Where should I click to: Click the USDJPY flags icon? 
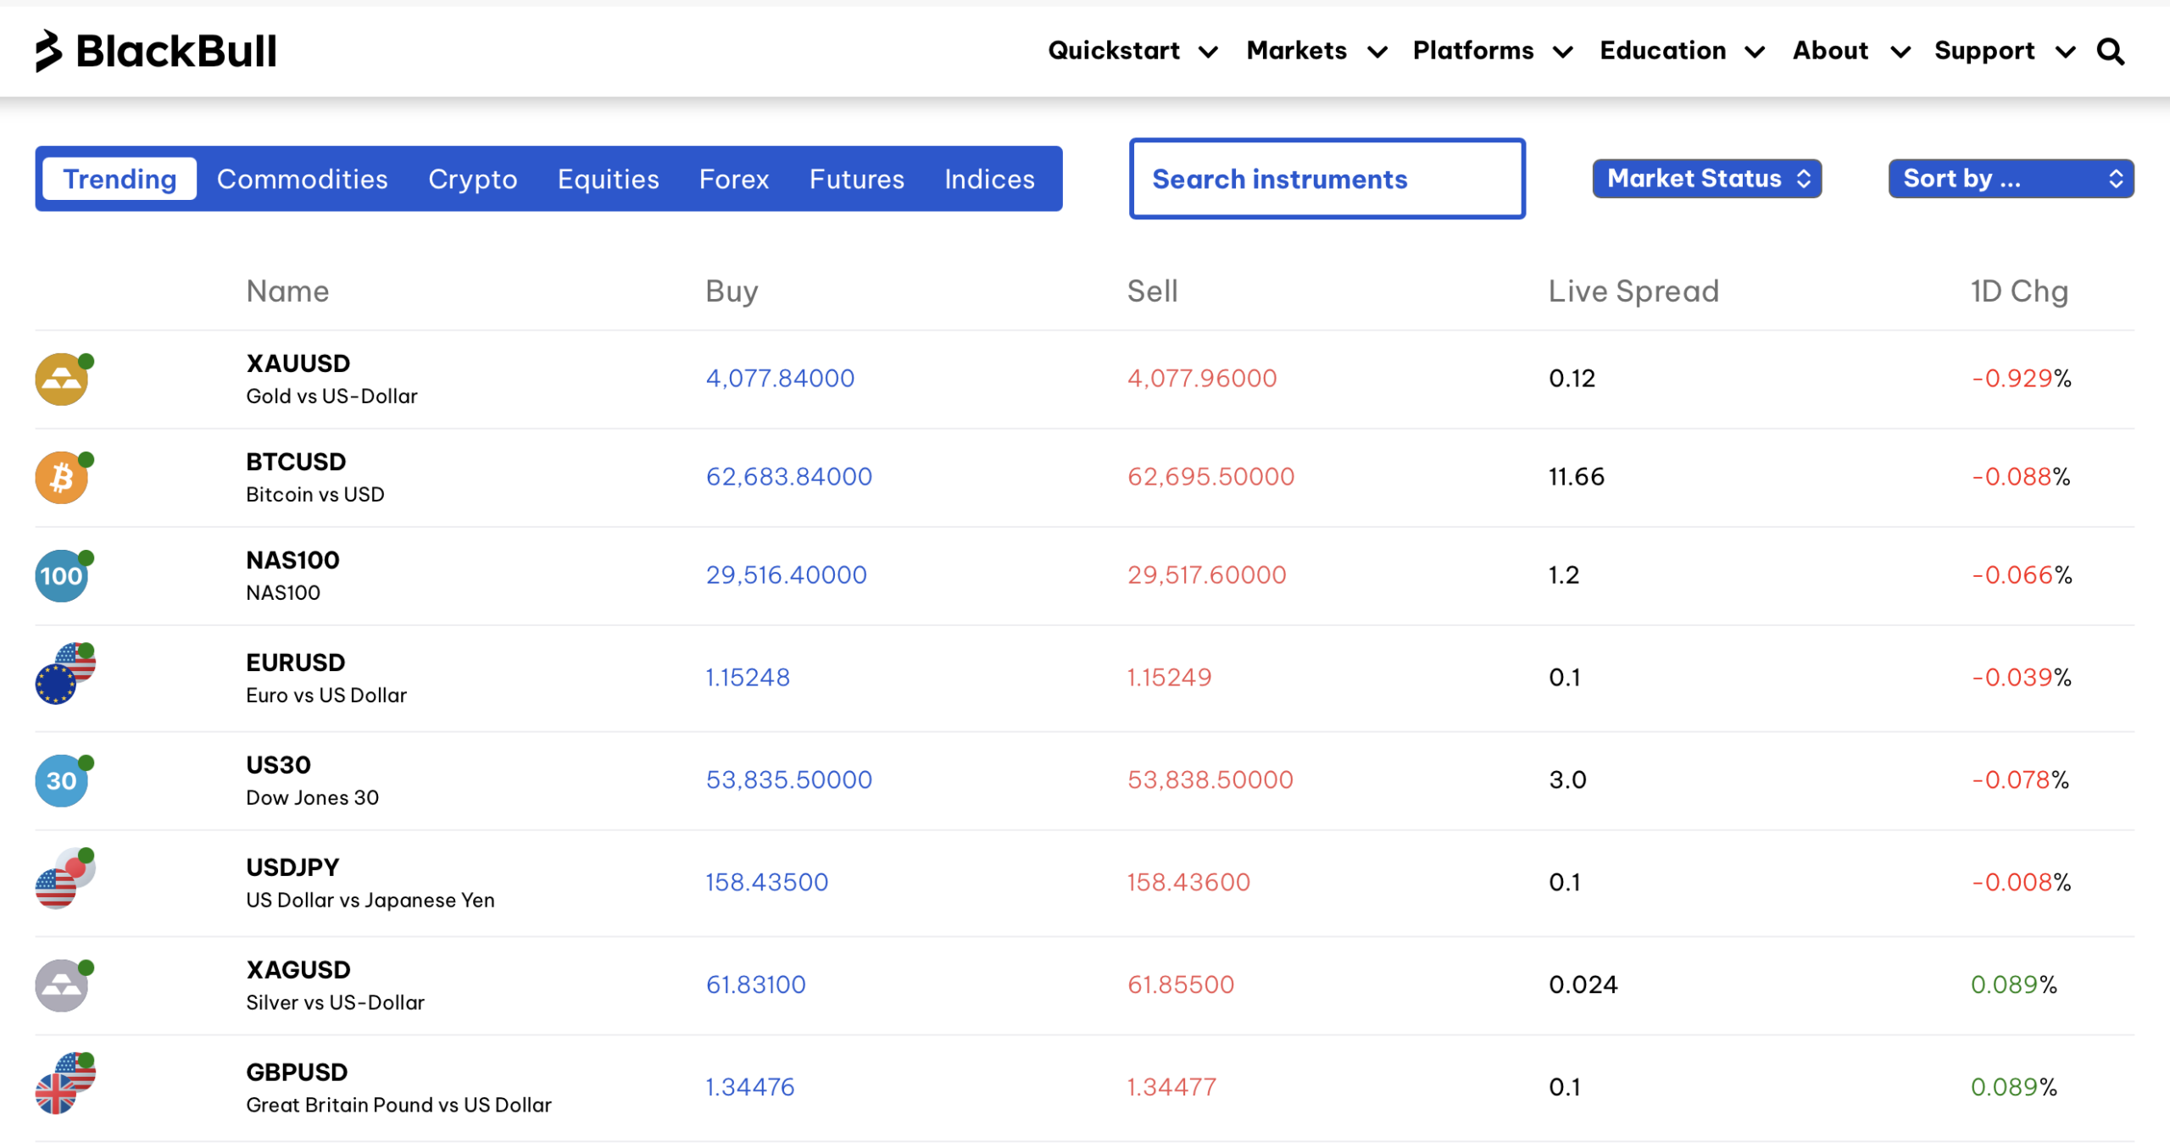[64, 879]
